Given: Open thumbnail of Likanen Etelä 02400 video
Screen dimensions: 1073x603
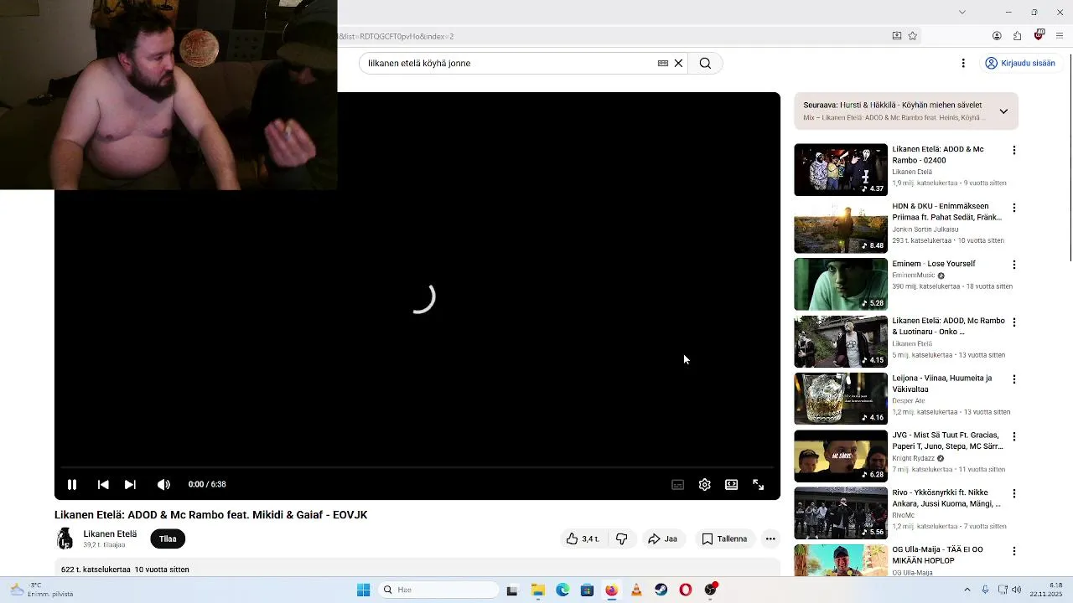Looking at the screenshot, I should (x=841, y=170).
